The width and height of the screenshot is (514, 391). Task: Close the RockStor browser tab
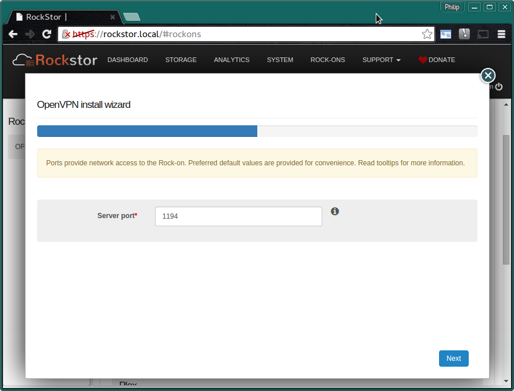(x=113, y=17)
